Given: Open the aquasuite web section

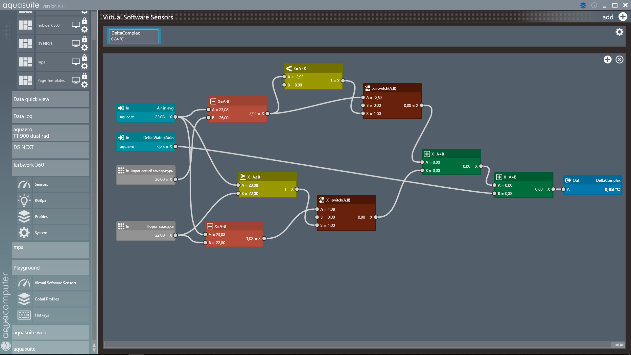Looking at the screenshot, I should click(50, 332).
